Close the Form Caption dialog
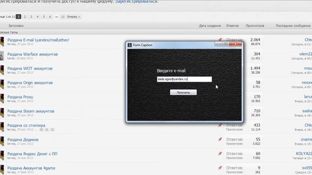Screen dimensions: 312x175 pyautogui.click(x=235, y=44)
